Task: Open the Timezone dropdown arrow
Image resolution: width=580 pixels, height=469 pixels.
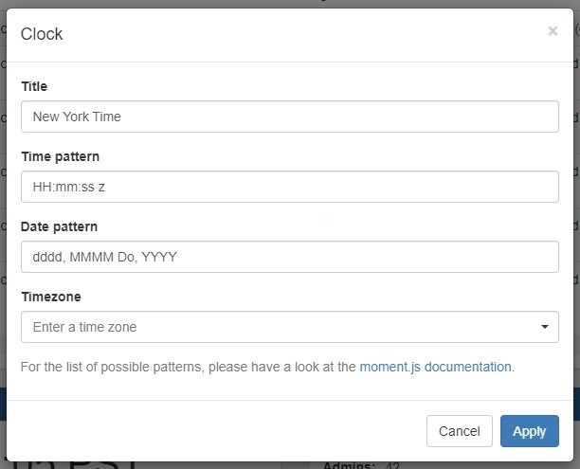Action: (x=544, y=327)
